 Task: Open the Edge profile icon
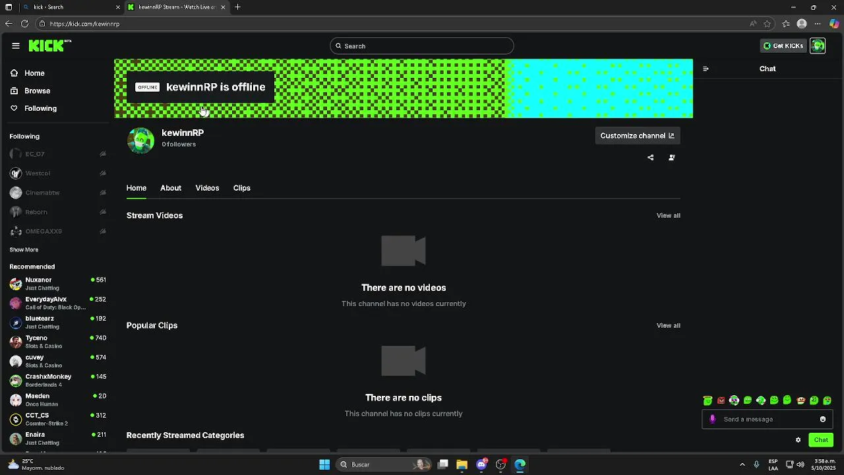click(x=802, y=24)
